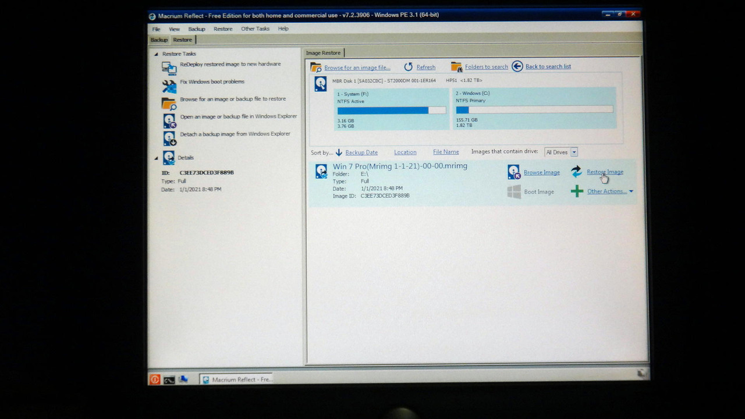This screenshot has width=745, height=419.
Task: Click the Win 7 Pro mrimg file name
Action: 400,166
